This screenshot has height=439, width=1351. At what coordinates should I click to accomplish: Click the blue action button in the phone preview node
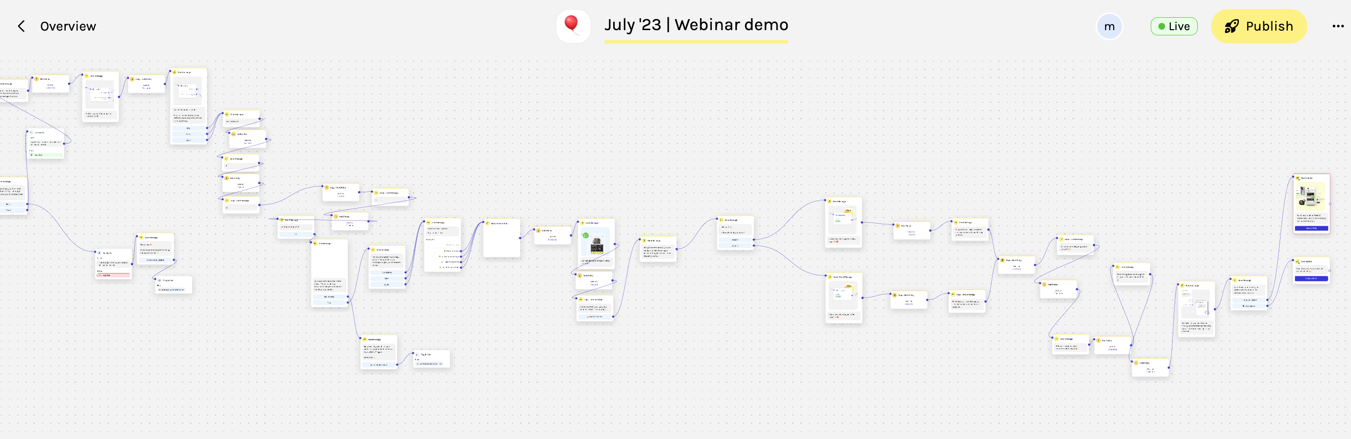[x=1312, y=228]
